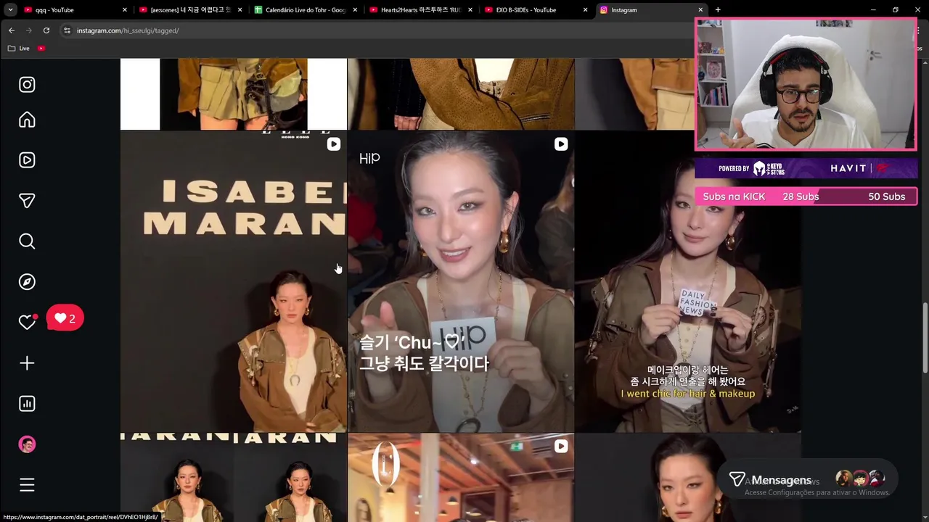
Task: Open Notifications heart icon
Action: (27, 322)
